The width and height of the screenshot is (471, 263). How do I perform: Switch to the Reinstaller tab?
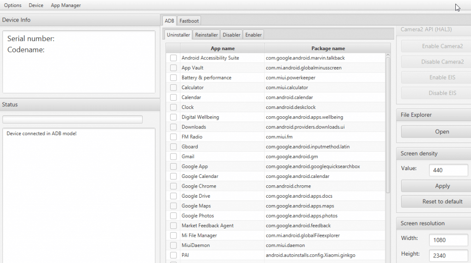coord(207,35)
